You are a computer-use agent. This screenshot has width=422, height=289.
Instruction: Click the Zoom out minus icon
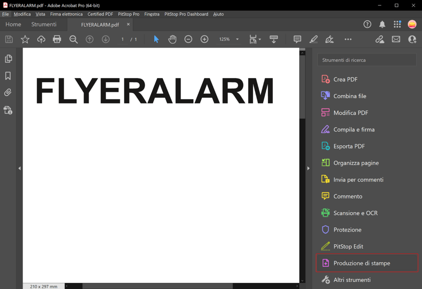(x=188, y=39)
